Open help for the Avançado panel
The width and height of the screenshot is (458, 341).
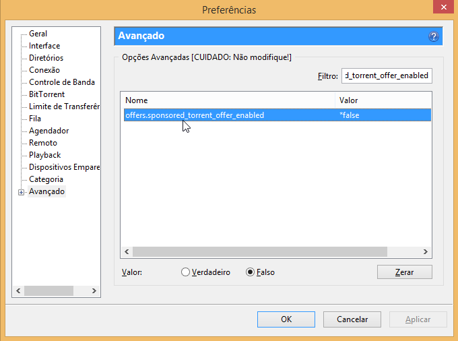click(434, 36)
